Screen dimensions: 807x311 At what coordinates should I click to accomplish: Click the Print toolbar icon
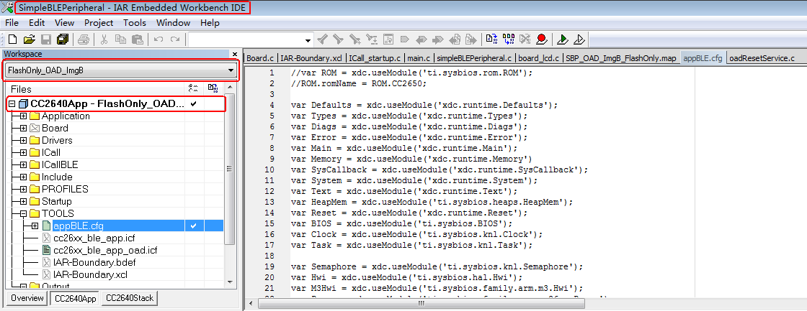[84, 40]
